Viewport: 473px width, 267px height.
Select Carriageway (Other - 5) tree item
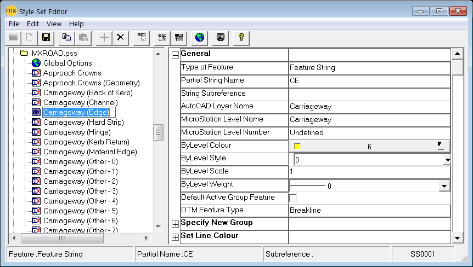pyautogui.click(x=81, y=211)
